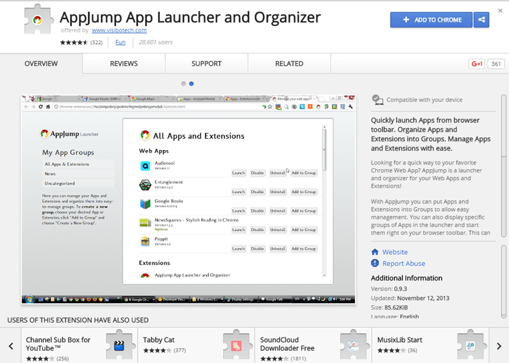509x363 pixels.
Task: Click the description panel scrollbar
Action: pyautogui.click(x=503, y=165)
